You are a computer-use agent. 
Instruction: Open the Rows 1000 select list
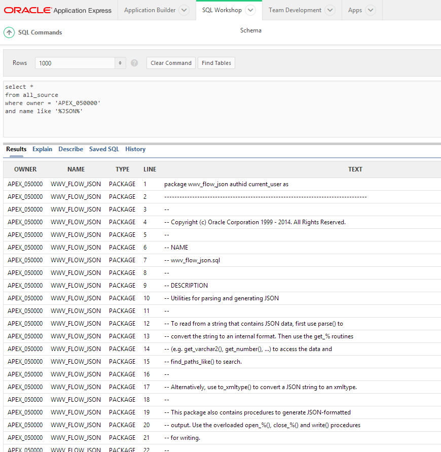coord(81,63)
